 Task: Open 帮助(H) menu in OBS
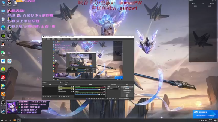[x=83, y=39]
